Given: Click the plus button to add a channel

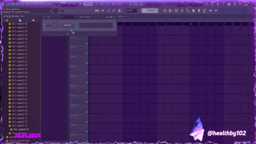Looking at the screenshot, I should click(68, 34).
